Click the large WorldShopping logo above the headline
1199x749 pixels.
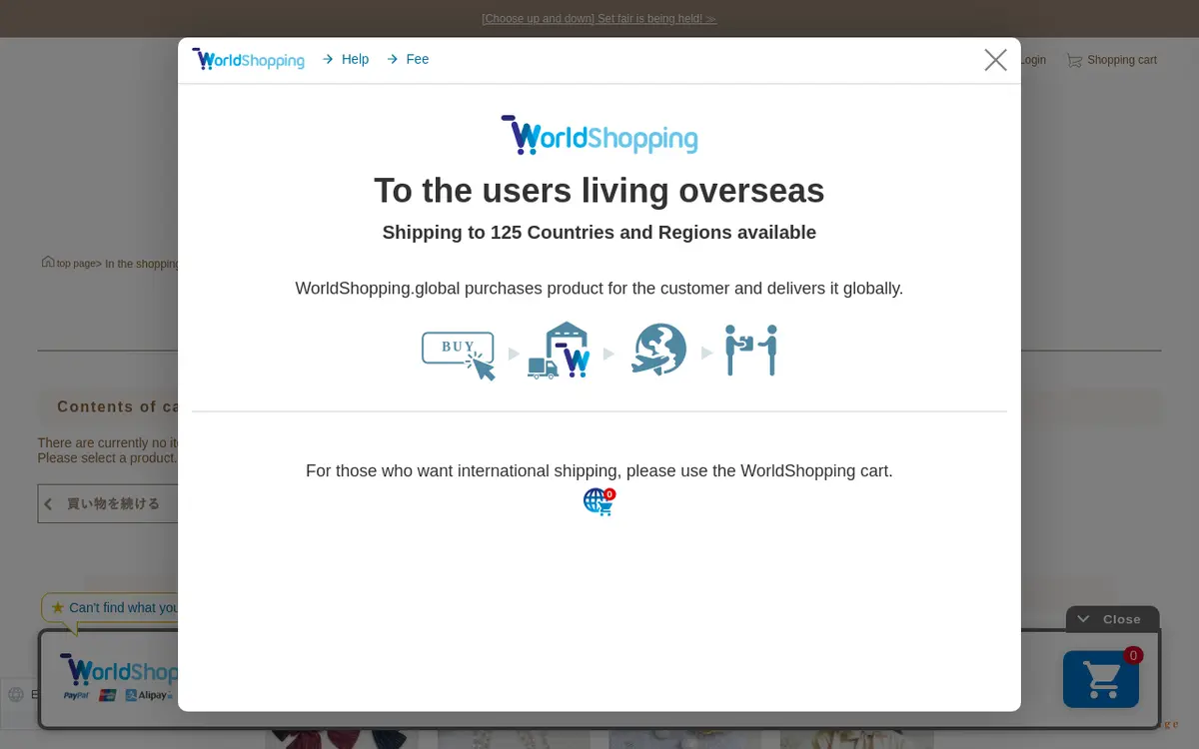pyautogui.click(x=599, y=135)
